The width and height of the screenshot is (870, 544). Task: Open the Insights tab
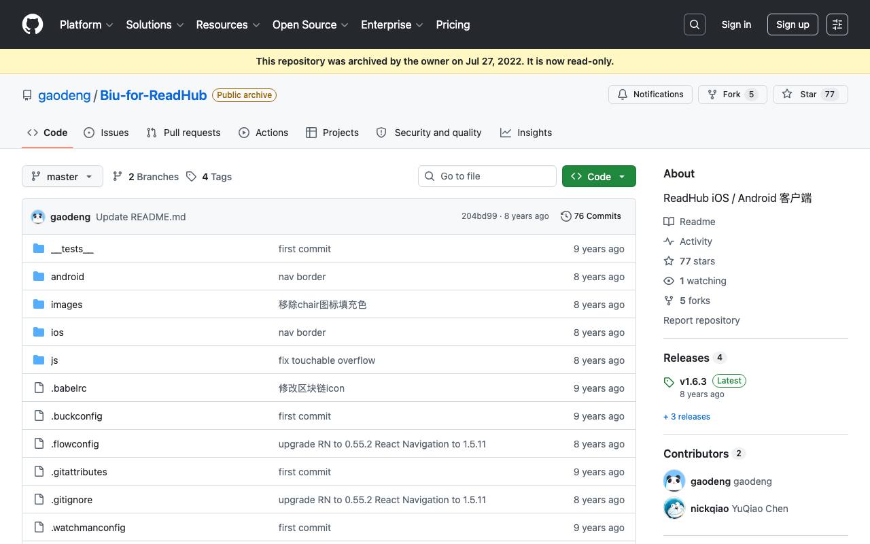click(x=526, y=133)
